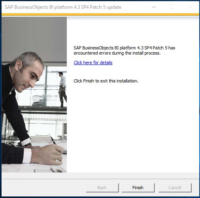The width and height of the screenshot is (200, 198).
Task: Click the installer window title text
Action: click(x=63, y=7)
